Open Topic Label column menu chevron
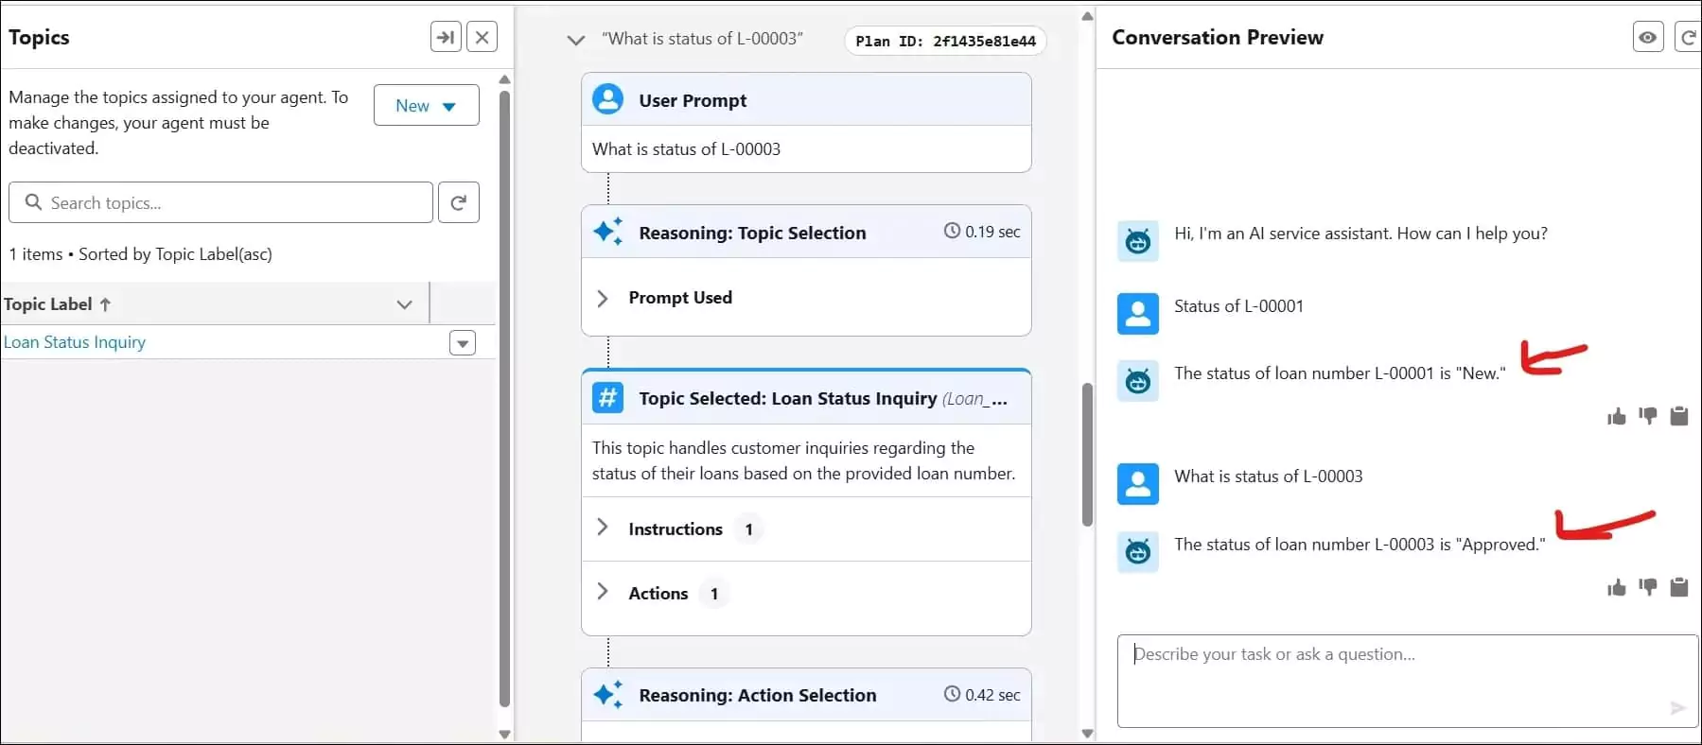The image size is (1702, 745). pyautogui.click(x=405, y=304)
